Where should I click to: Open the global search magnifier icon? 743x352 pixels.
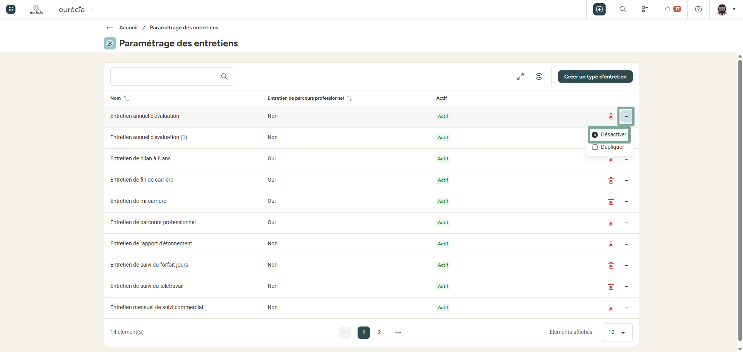623,9
